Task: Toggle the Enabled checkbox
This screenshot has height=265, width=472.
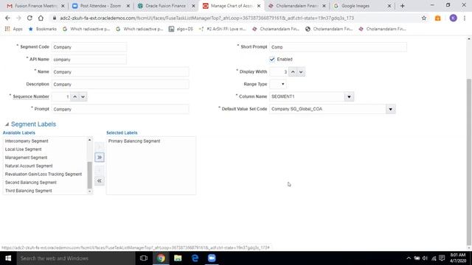Action: pyautogui.click(x=272, y=59)
